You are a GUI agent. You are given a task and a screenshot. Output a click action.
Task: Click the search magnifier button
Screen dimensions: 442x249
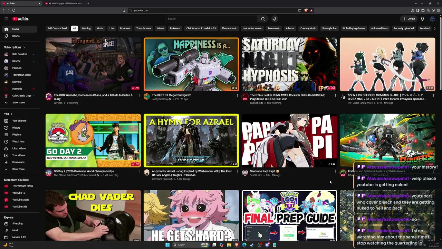pyautogui.click(x=263, y=19)
